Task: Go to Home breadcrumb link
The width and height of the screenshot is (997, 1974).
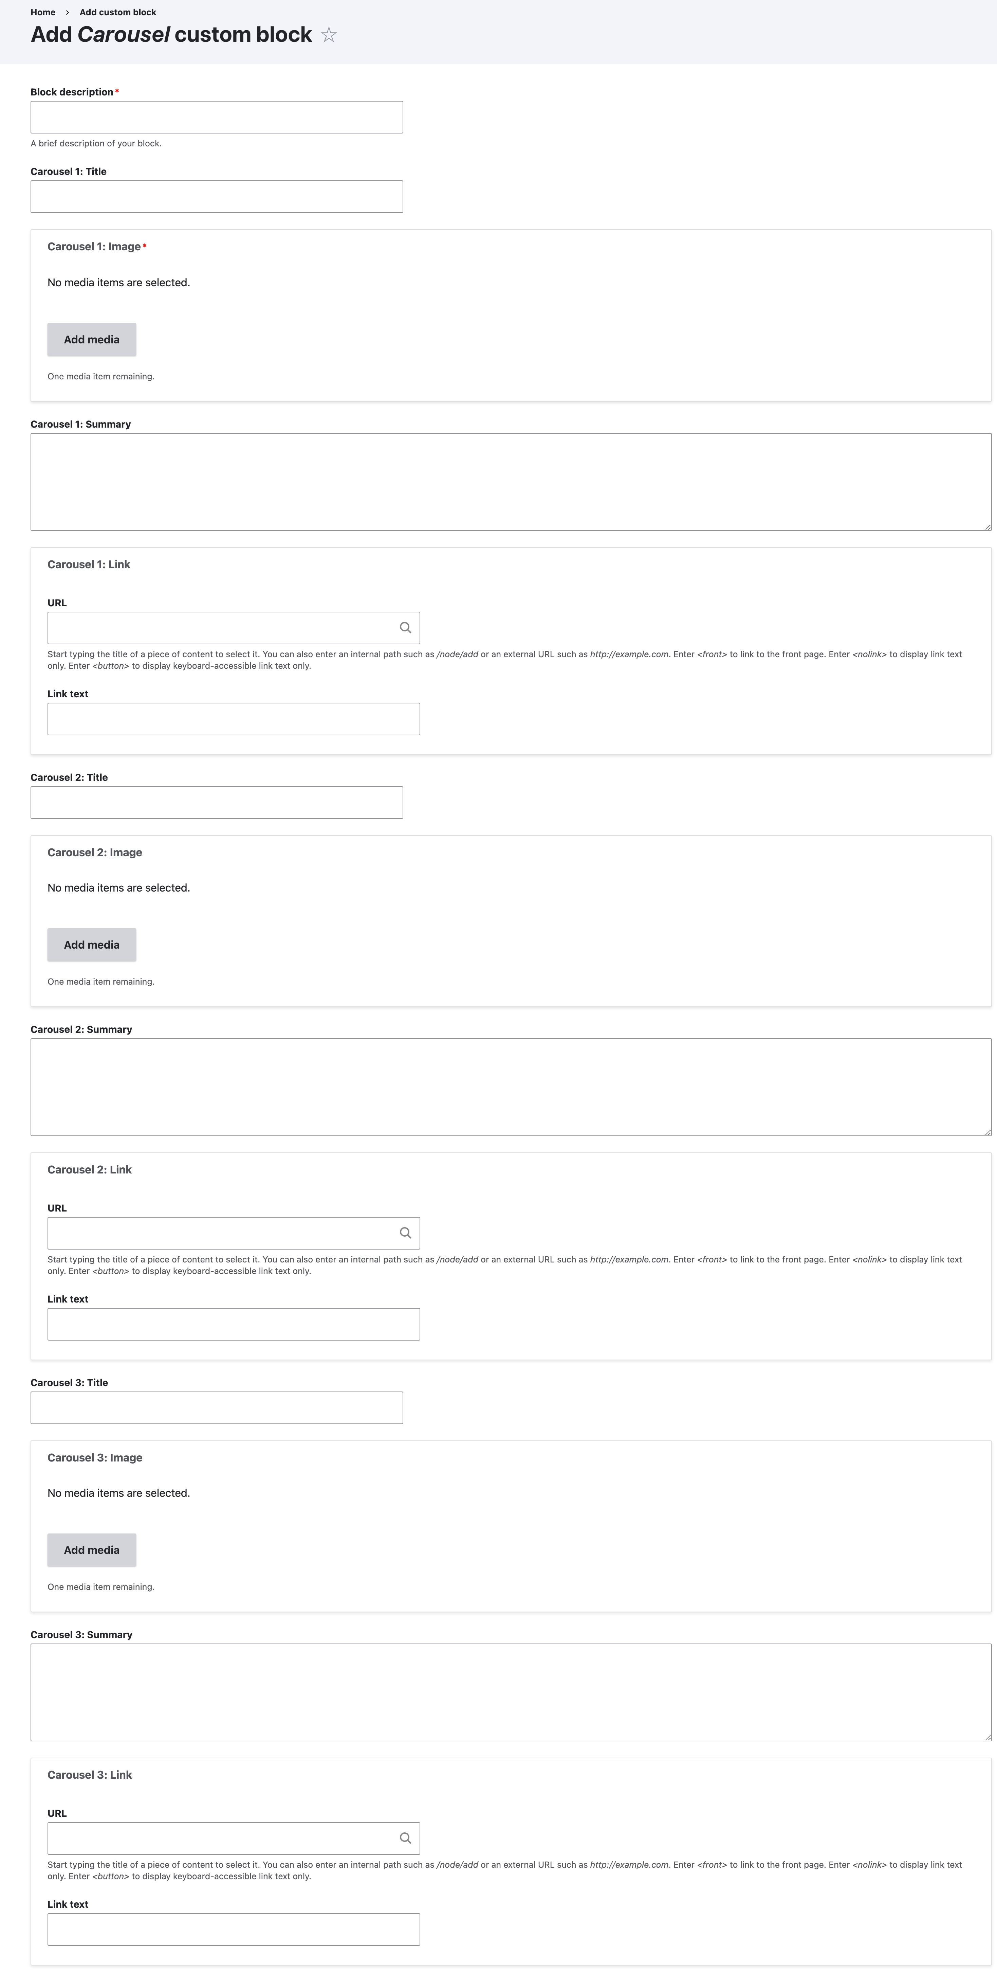Action: [43, 12]
